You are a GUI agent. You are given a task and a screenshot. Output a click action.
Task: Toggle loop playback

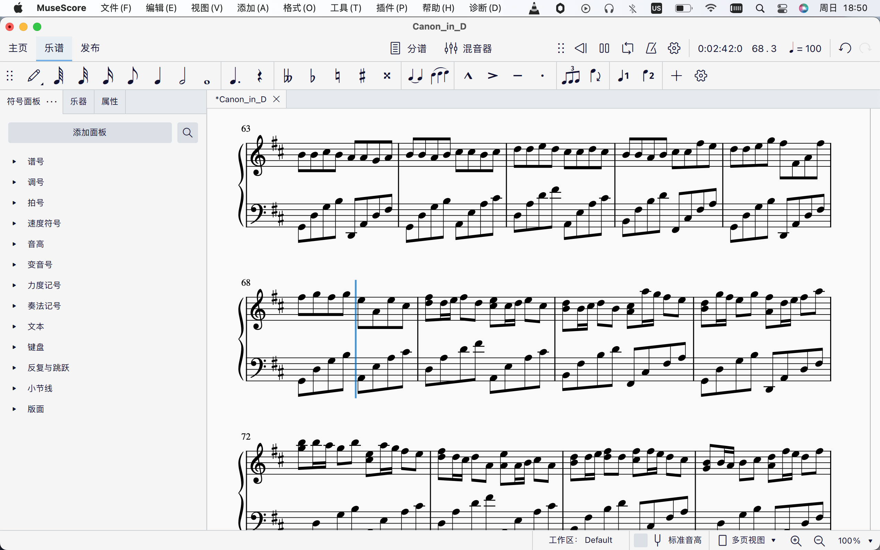pyautogui.click(x=627, y=48)
